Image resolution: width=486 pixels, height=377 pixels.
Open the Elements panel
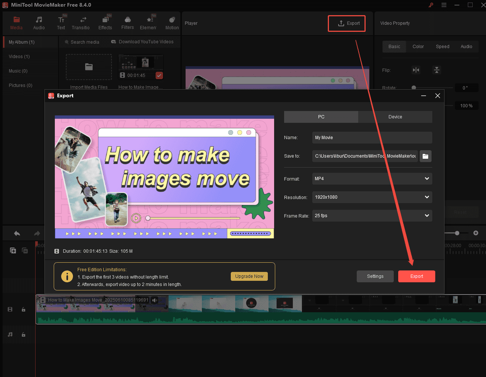150,22
